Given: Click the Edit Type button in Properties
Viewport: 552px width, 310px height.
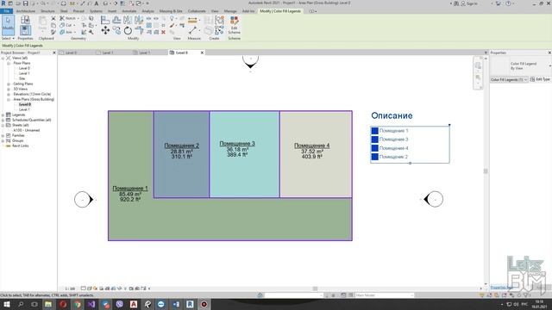Looking at the screenshot, I should tap(541, 79).
